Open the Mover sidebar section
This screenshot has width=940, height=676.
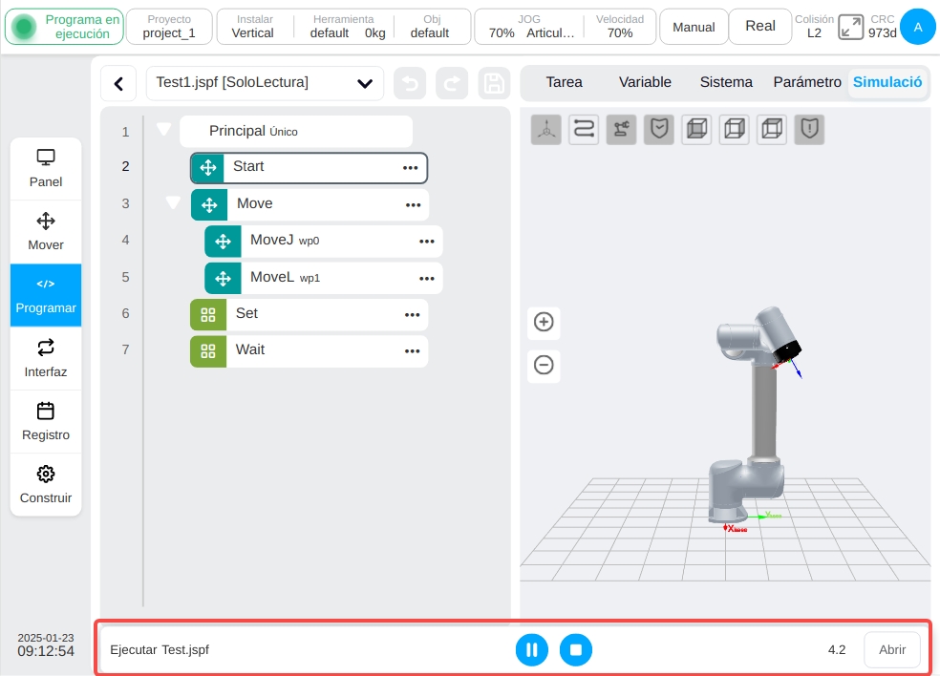pos(46,232)
